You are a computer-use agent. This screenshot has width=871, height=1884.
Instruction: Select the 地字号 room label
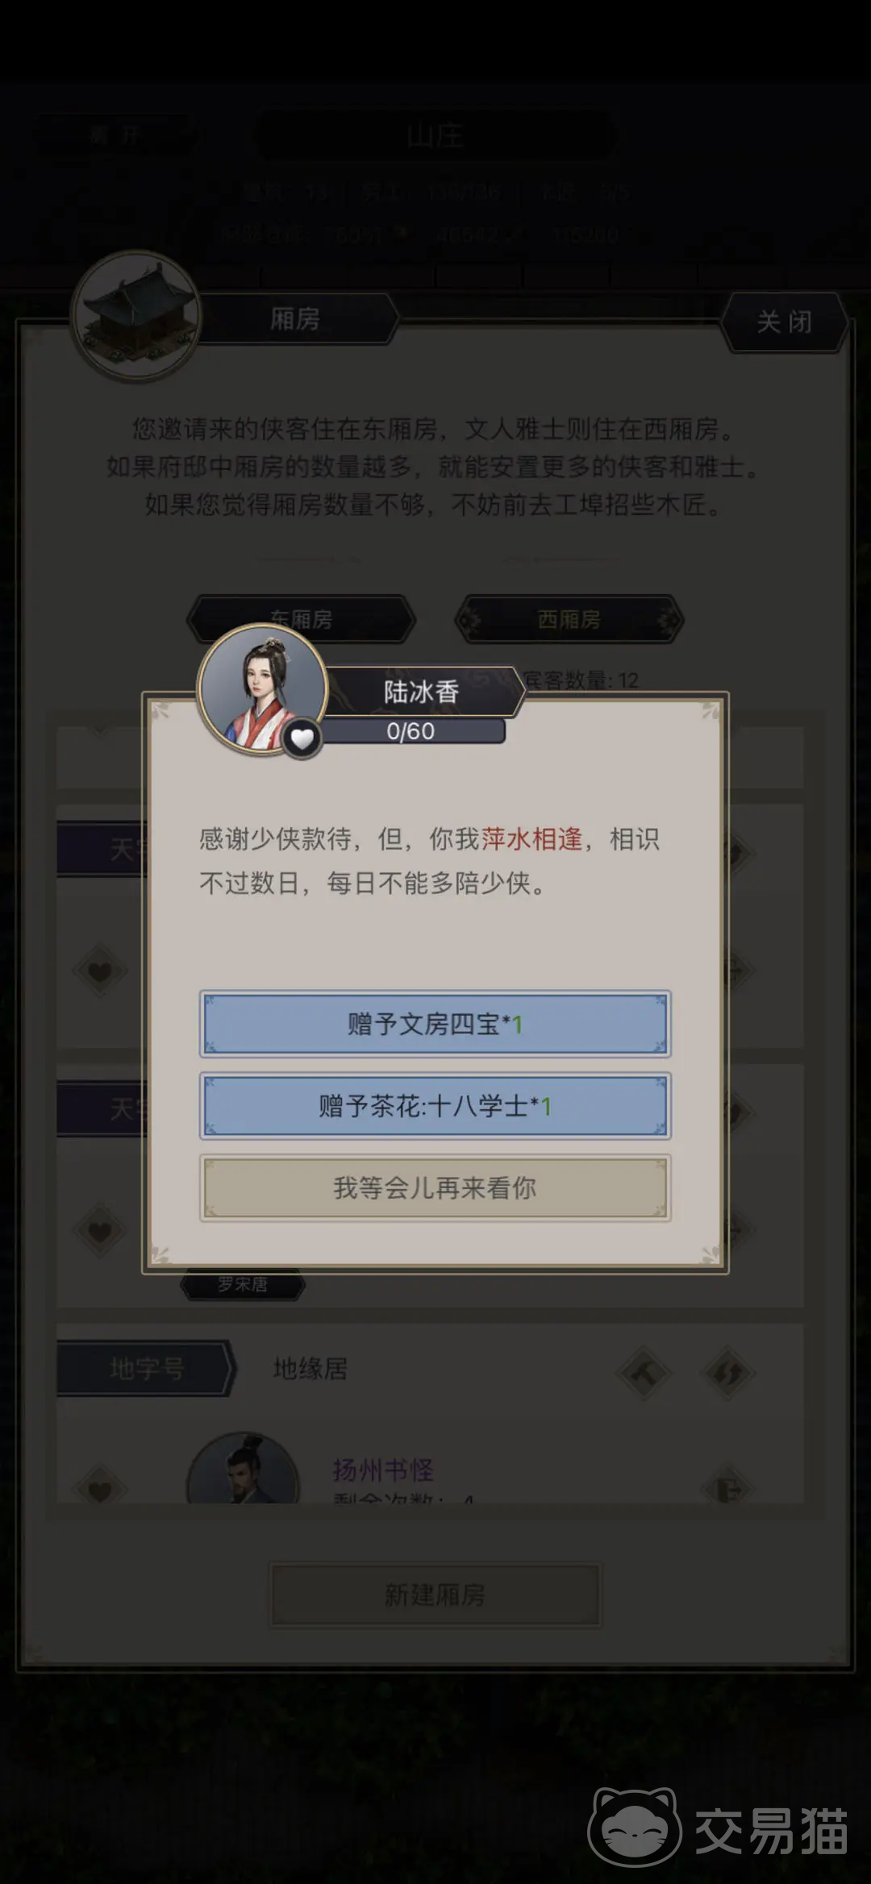coord(147,1368)
